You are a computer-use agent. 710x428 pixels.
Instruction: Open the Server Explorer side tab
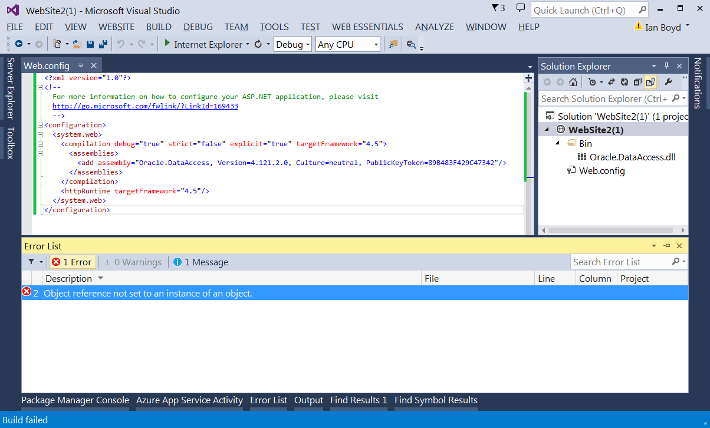pos(10,88)
